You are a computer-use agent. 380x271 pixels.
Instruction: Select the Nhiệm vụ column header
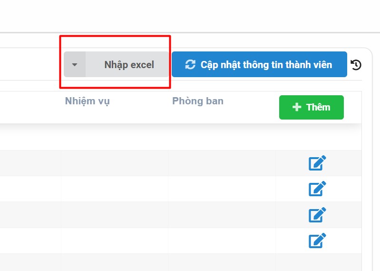88,101
